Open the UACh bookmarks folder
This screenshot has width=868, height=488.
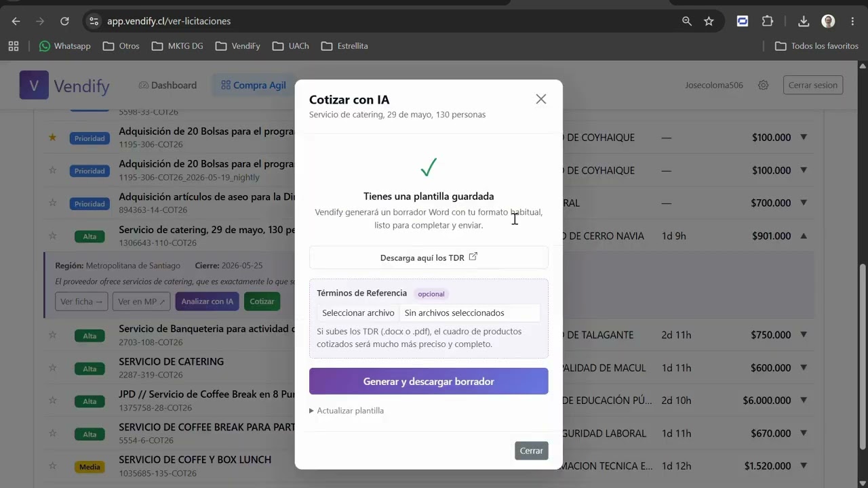[291, 46]
